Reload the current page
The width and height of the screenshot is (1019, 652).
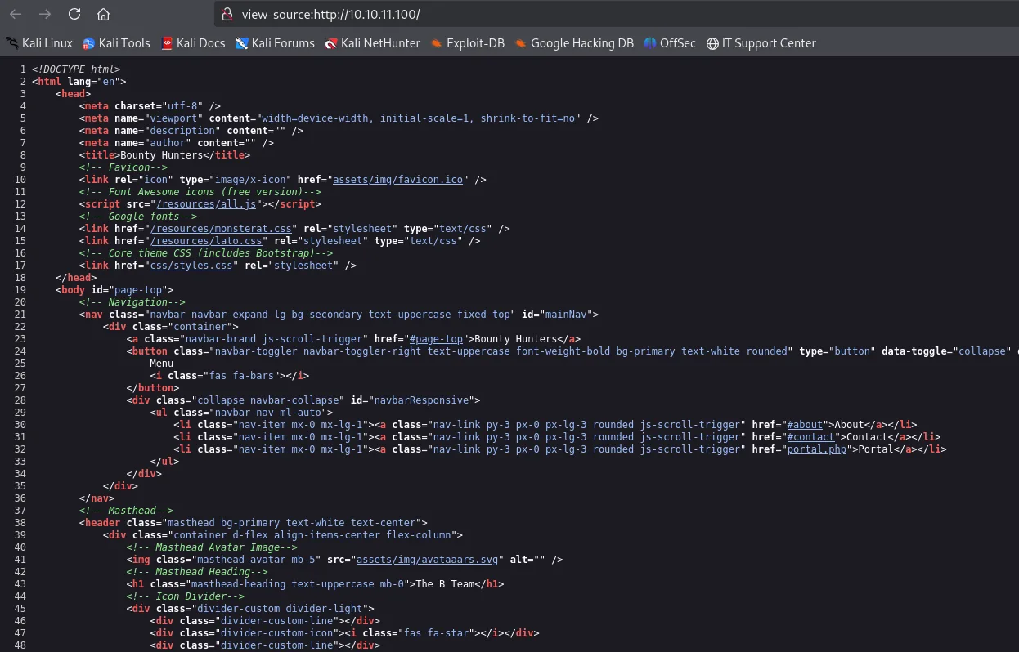tap(74, 14)
